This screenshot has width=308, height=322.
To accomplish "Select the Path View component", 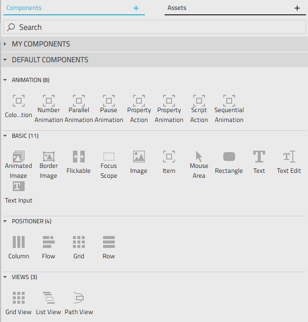I will [x=79, y=298].
